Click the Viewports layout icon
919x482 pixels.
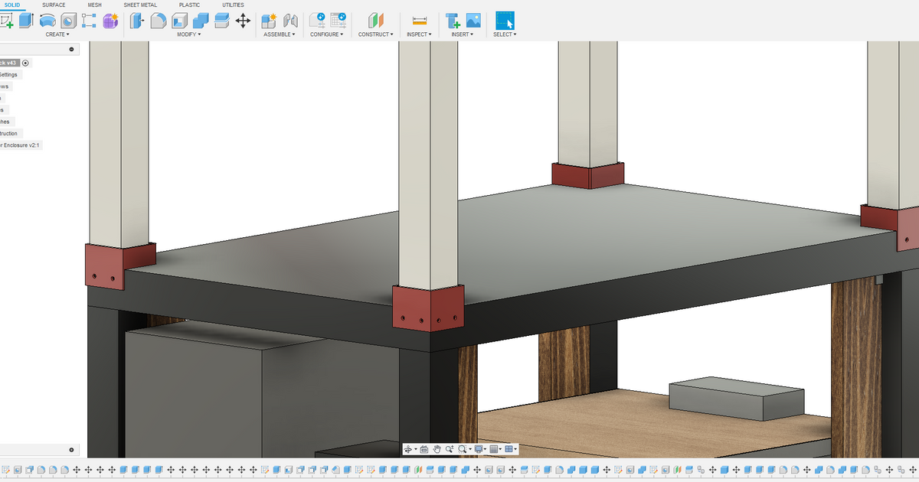509,449
